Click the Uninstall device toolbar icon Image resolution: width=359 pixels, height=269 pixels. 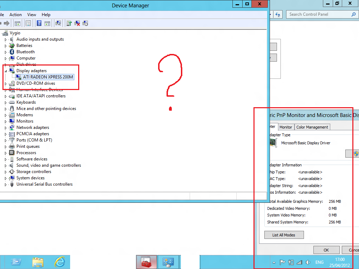[x=77, y=23]
